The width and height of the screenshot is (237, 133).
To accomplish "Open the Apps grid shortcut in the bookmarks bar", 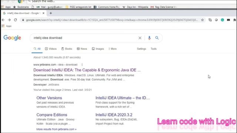I will (x=7, y=26).
